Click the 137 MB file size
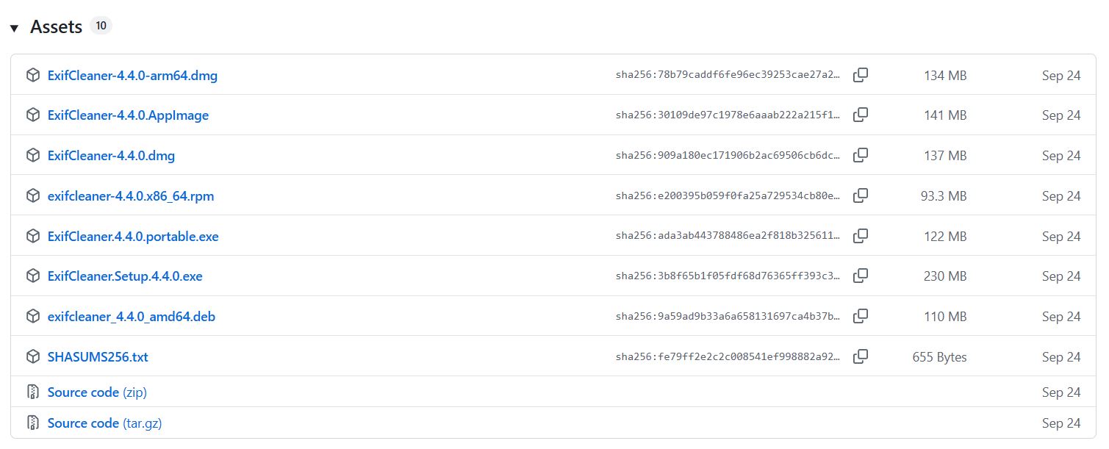Viewport: 1109px width, 449px height. [945, 156]
